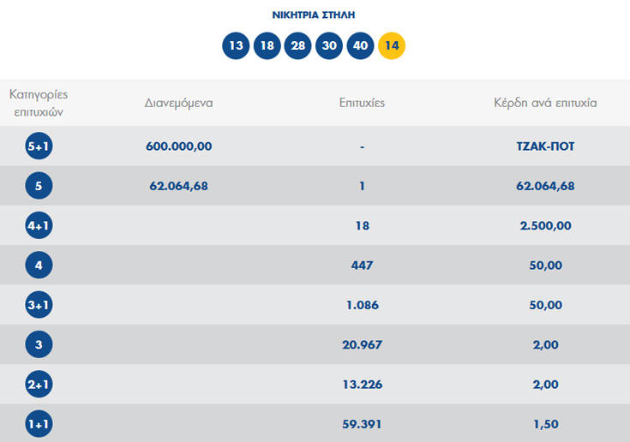The height and width of the screenshot is (442, 630).
Task: Click the Κατηγορίες επιτυχιών column header
Action: [x=39, y=102]
